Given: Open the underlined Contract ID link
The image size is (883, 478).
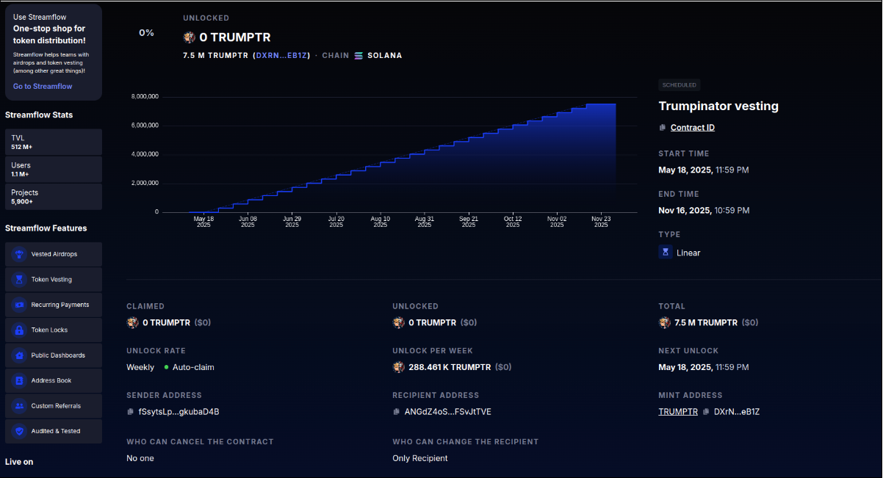Looking at the screenshot, I should pyautogui.click(x=692, y=128).
